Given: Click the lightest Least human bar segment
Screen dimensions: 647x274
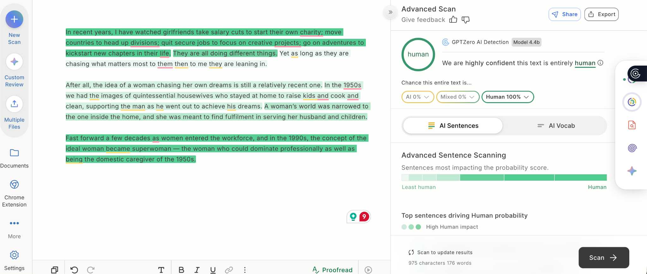Looking at the screenshot, I should click(405, 178).
